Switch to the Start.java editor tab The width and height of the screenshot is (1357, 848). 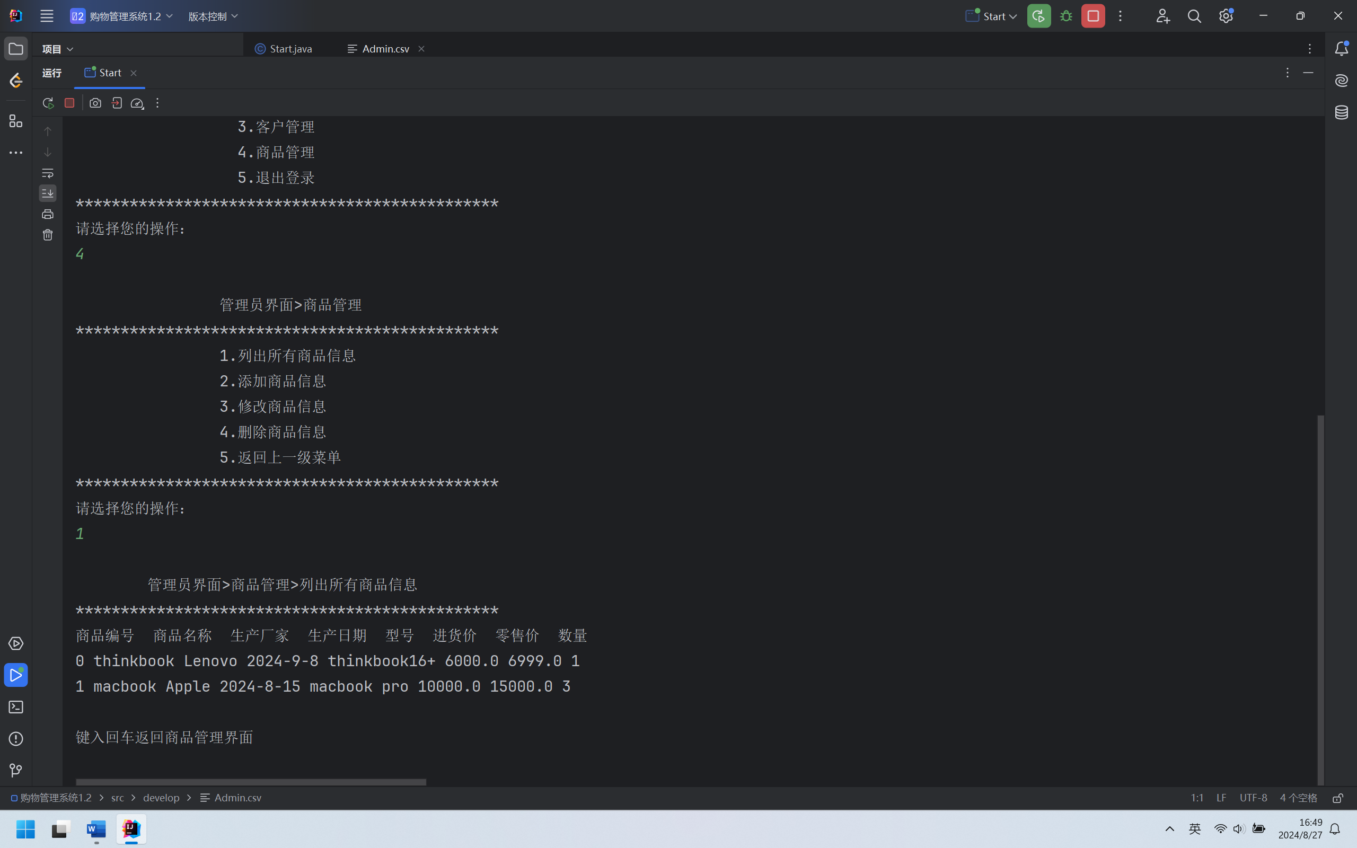pyautogui.click(x=284, y=49)
